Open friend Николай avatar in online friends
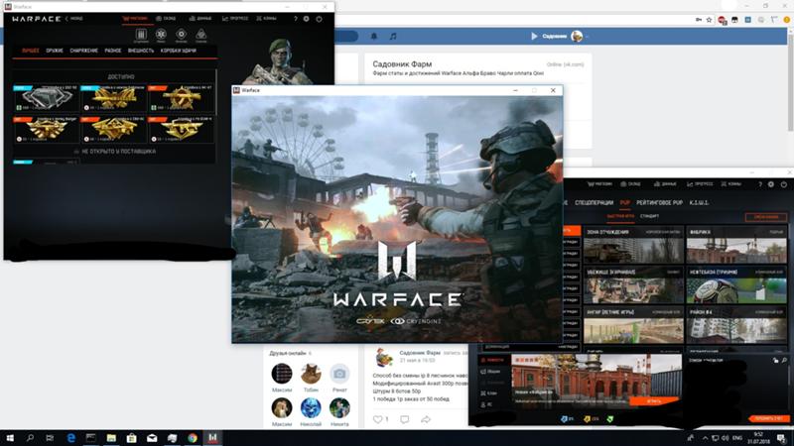 (311, 408)
